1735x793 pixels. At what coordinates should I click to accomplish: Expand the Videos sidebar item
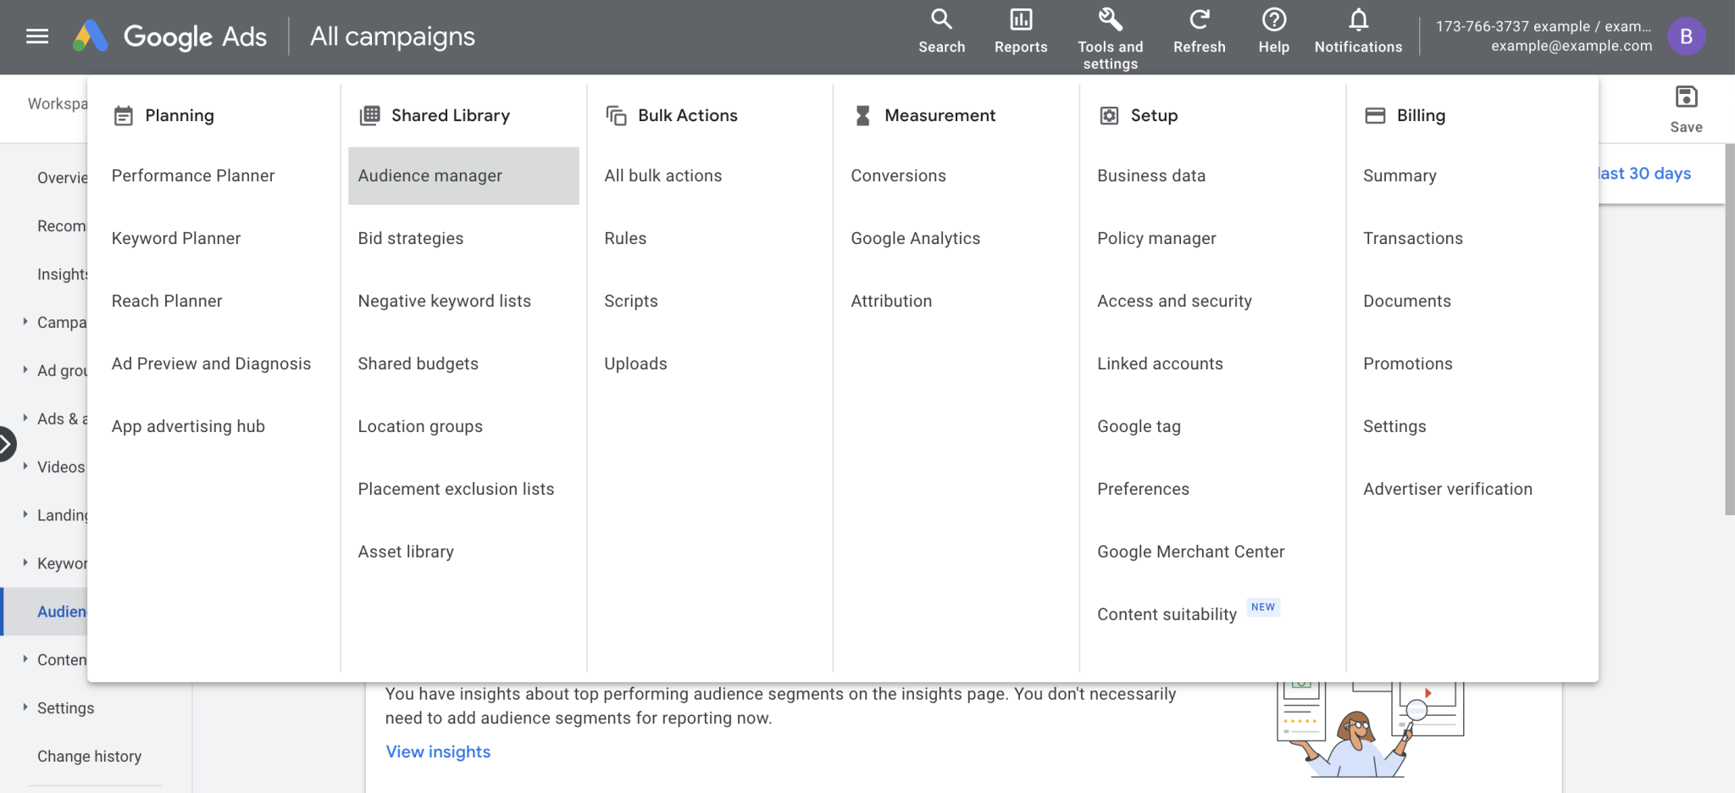click(25, 467)
